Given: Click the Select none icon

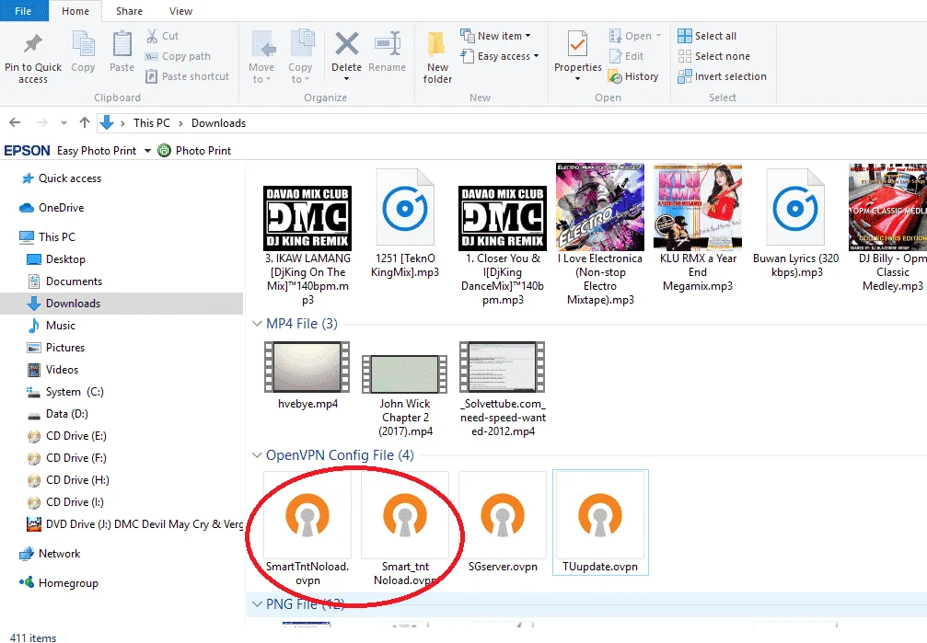Looking at the screenshot, I should click(x=685, y=56).
